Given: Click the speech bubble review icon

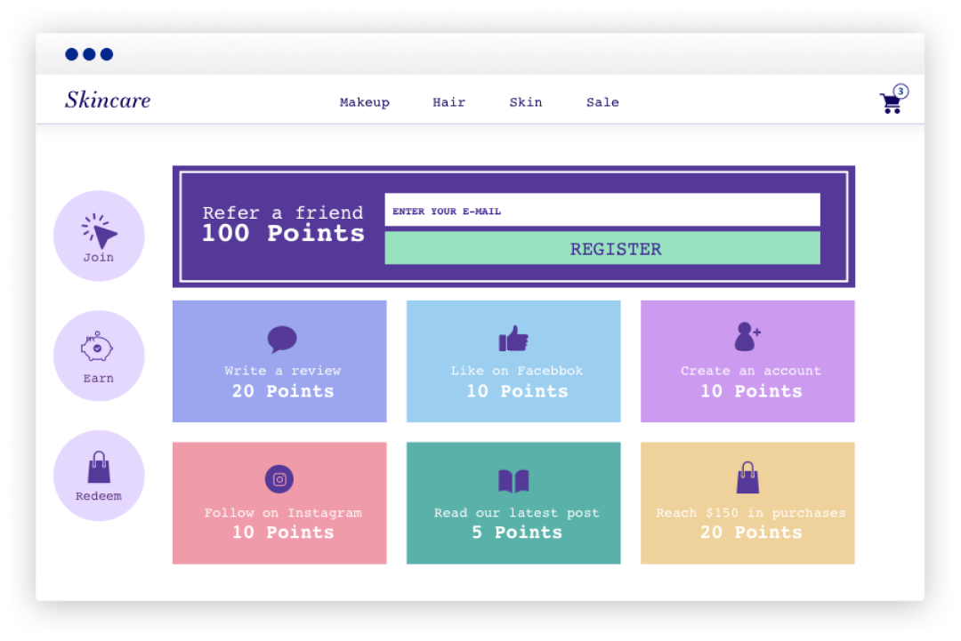Looking at the screenshot, I should pos(282,339).
